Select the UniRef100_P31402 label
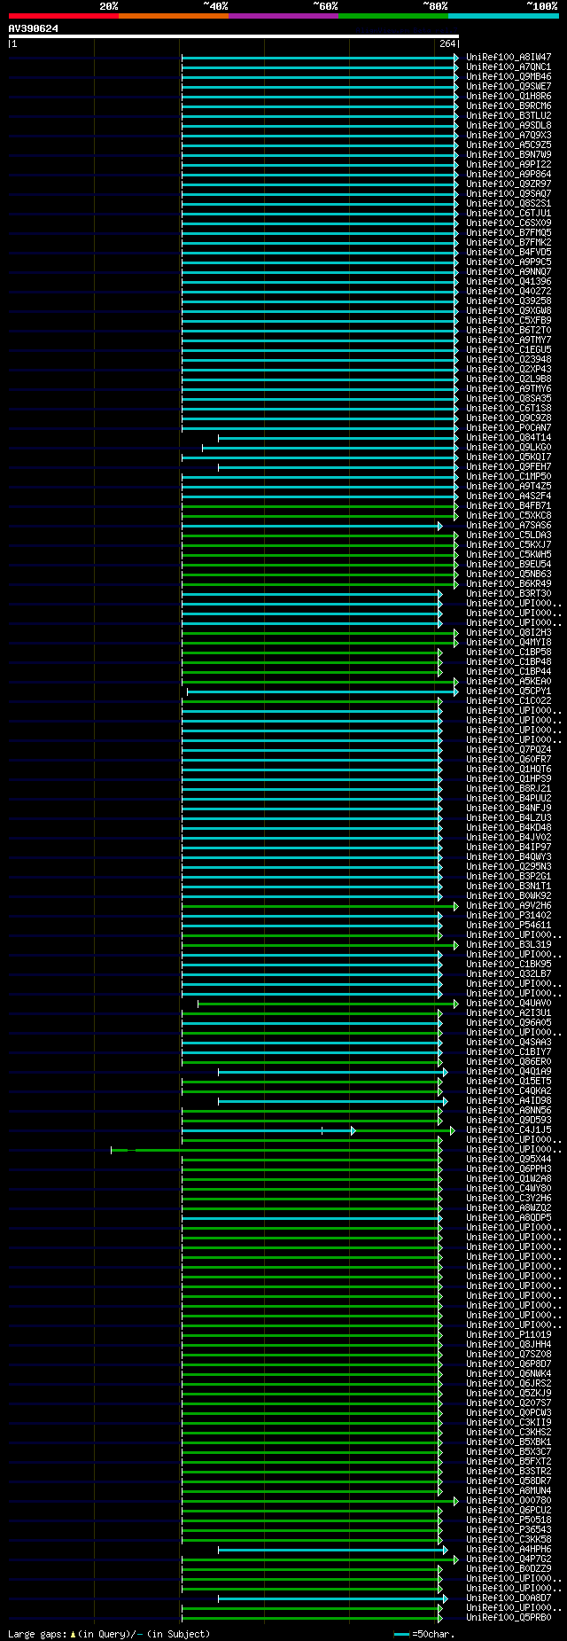567x1641 pixels. tap(509, 915)
